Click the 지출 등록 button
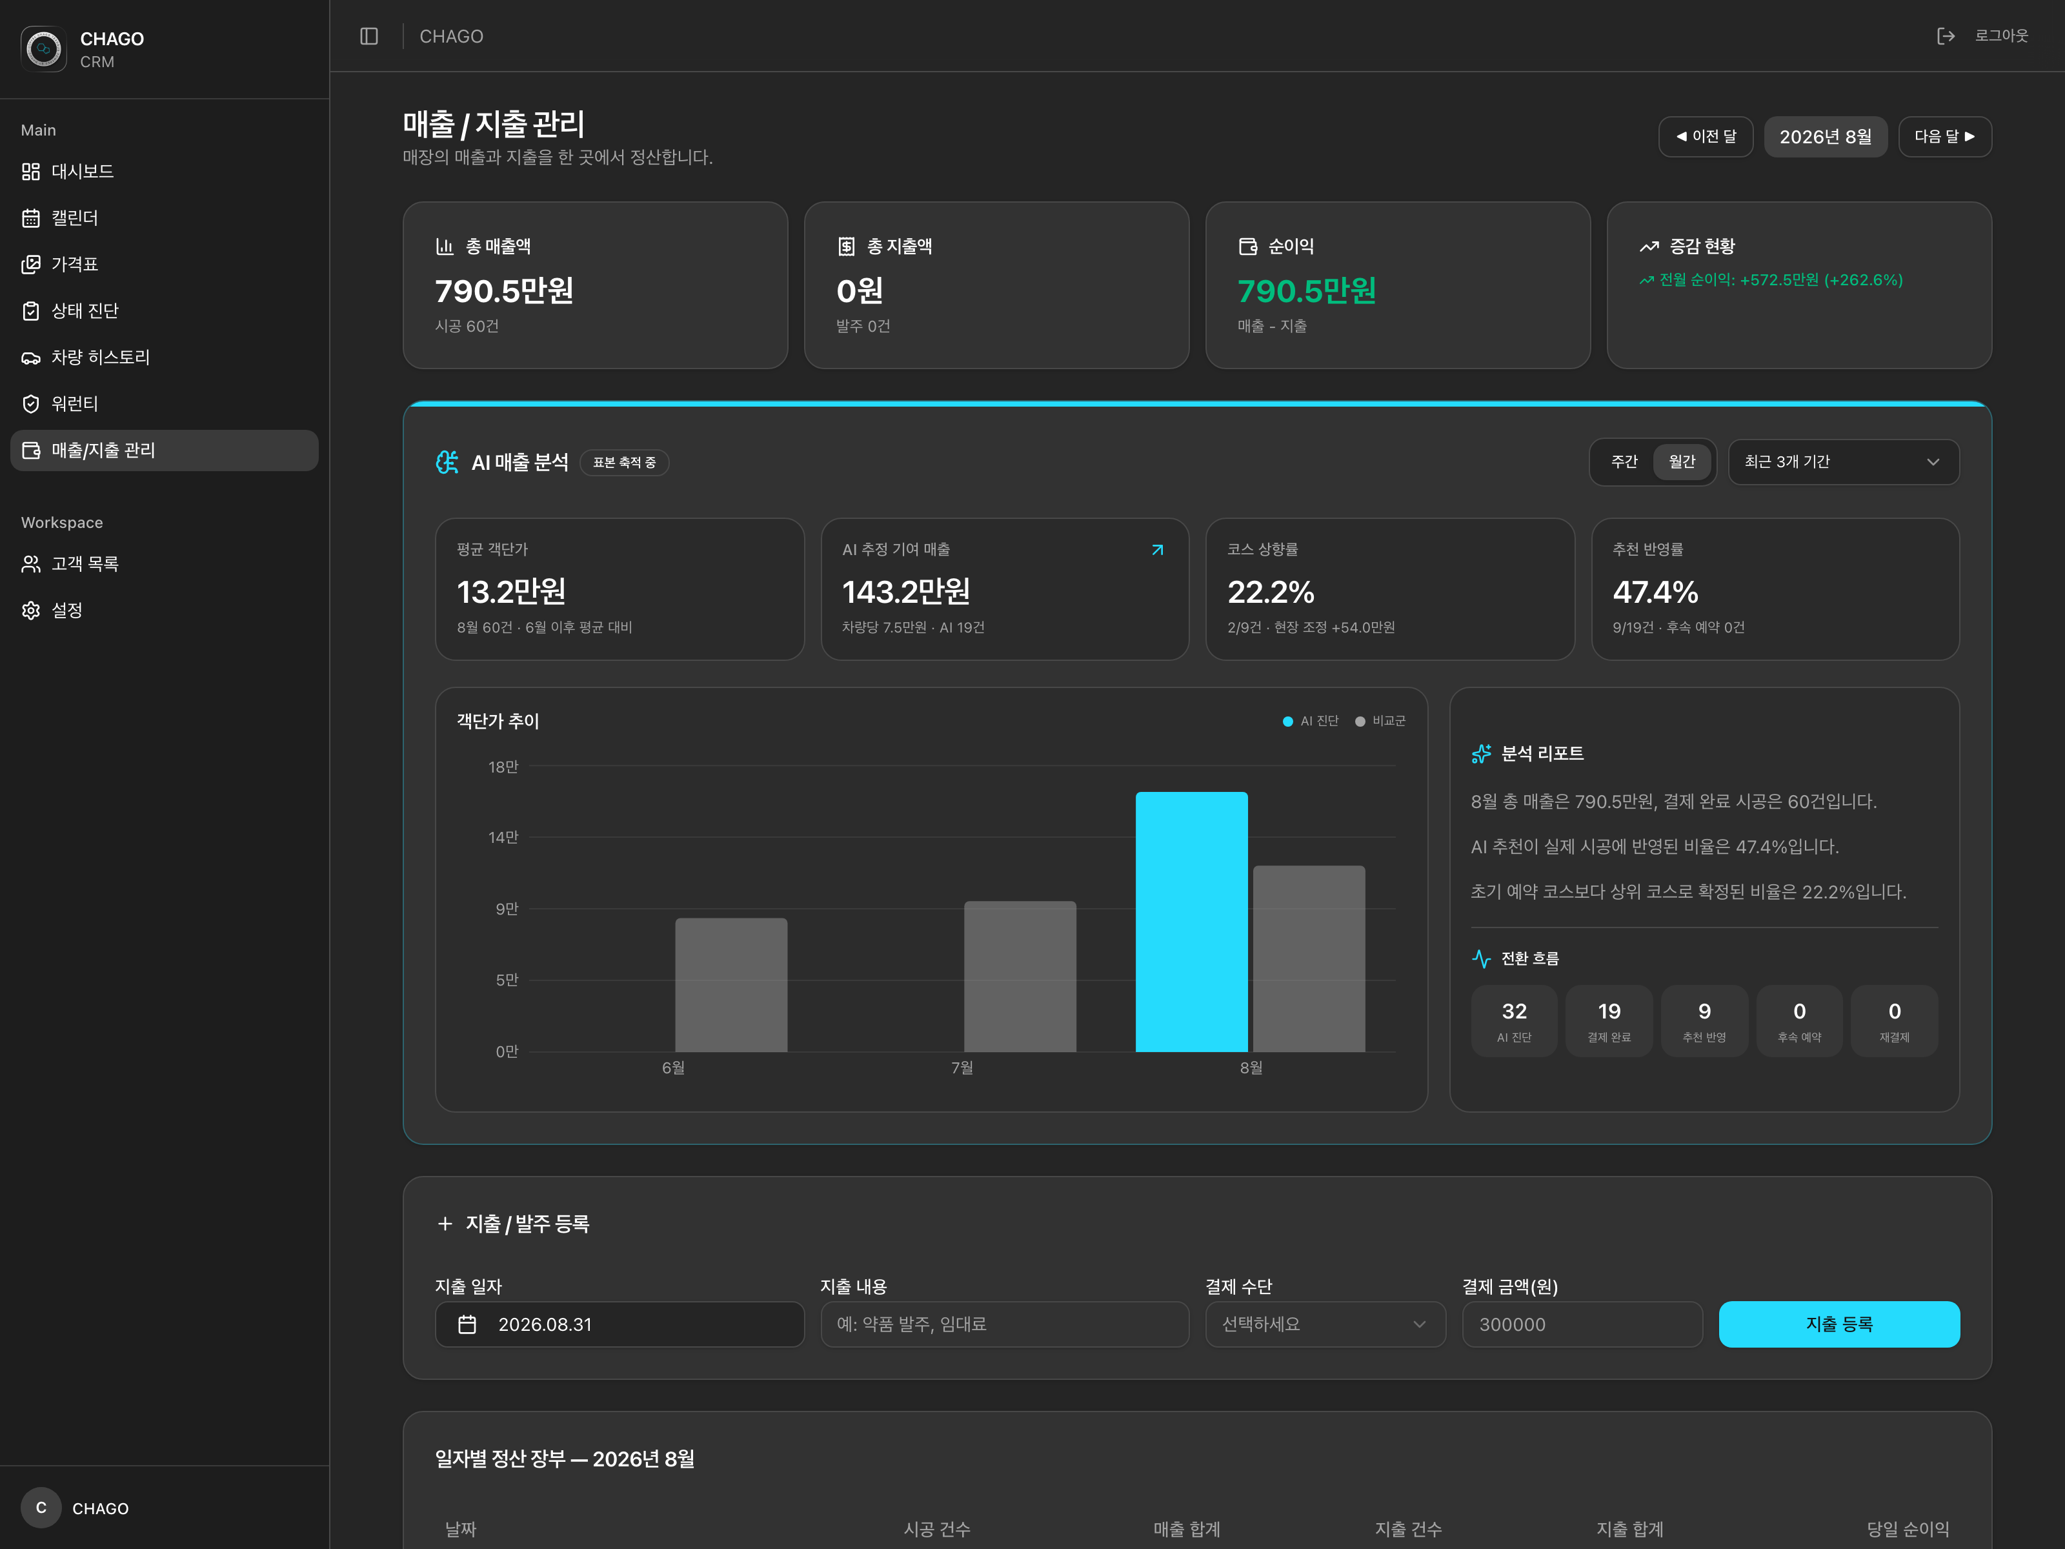Image resolution: width=2065 pixels, height=1549 pixels. click(x=1838, y=1324)
